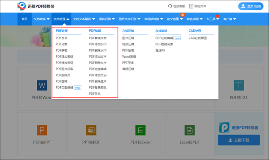Select Word压缩 menu item
The image size is (269, 160).
[129, 57]
